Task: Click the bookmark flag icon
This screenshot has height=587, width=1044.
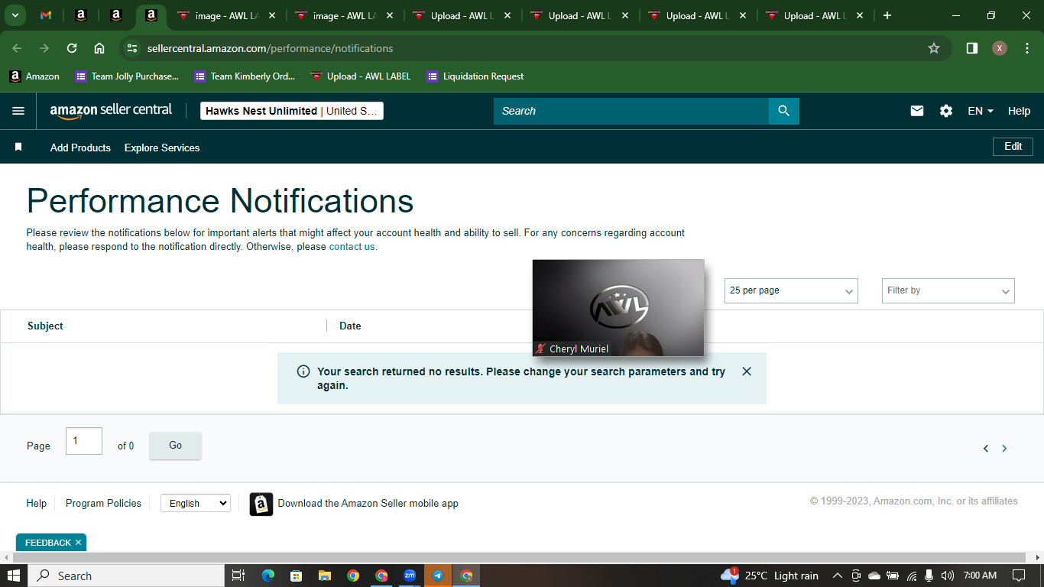Action: [x=18, y=147]
